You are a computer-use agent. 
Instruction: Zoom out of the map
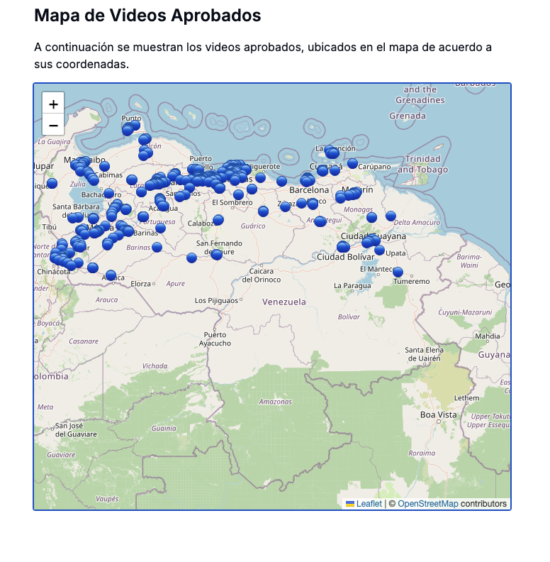tap(53, 125)
